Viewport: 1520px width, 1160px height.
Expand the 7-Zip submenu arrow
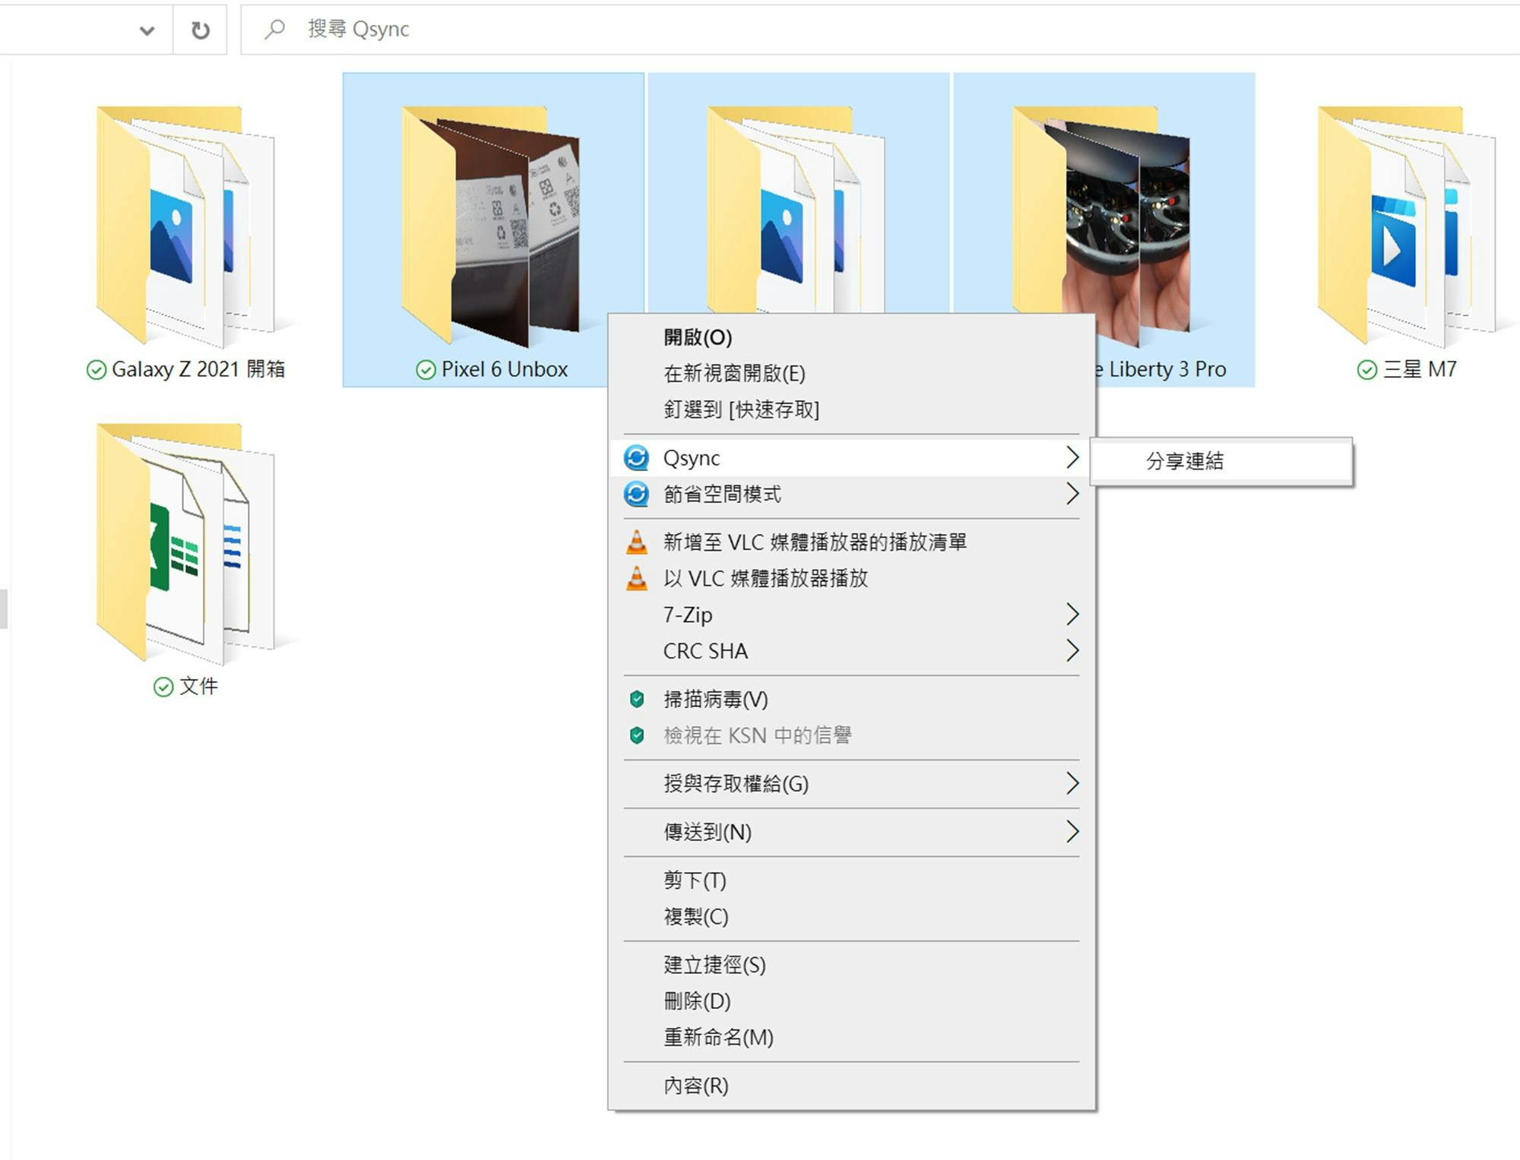[1072, 615]
